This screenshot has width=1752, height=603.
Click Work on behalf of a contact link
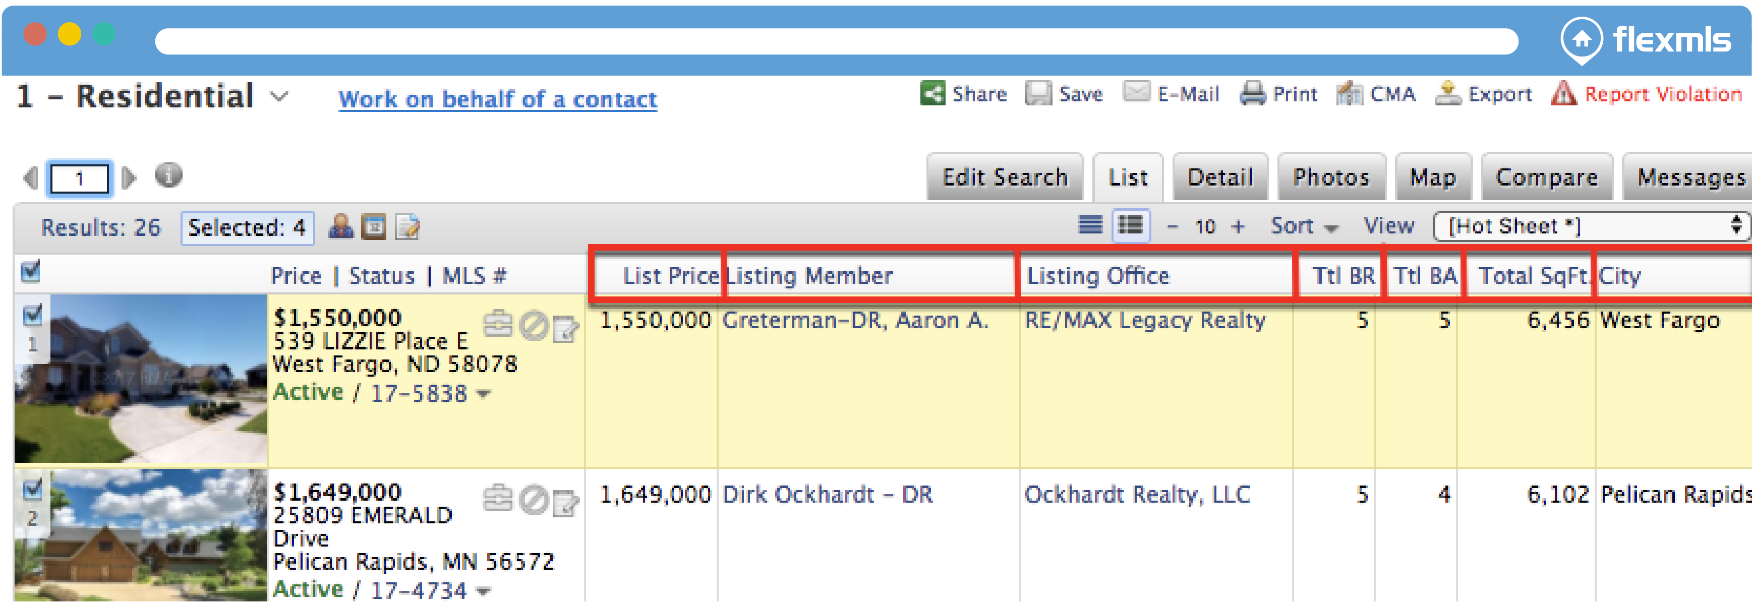point(497,100)
